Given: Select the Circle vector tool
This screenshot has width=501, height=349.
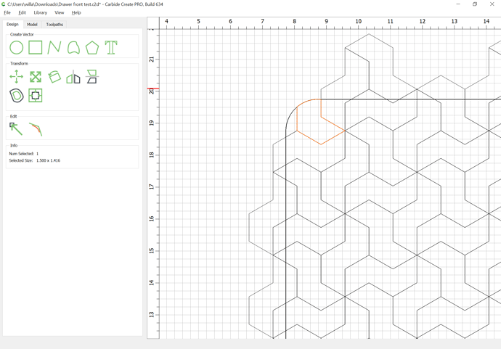Looking at the screenshot, I should pyautogui.click(x=16, y=48).
